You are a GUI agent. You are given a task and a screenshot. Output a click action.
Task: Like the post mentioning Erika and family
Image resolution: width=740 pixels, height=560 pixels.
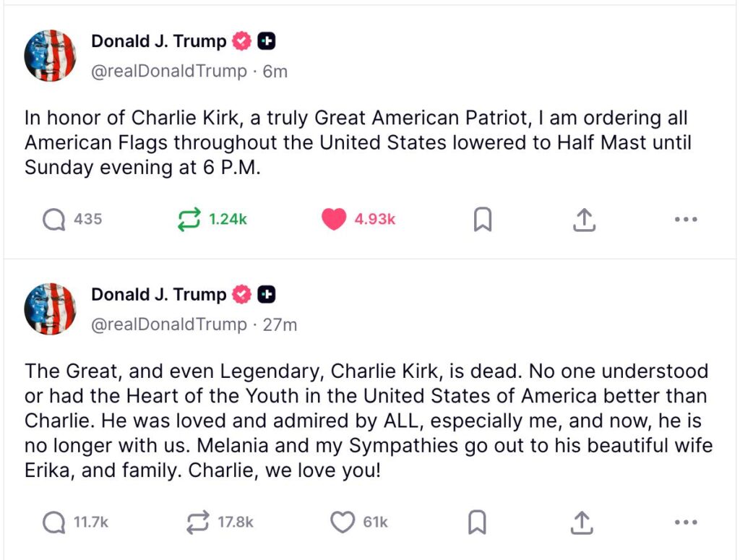tap(343, 522)
